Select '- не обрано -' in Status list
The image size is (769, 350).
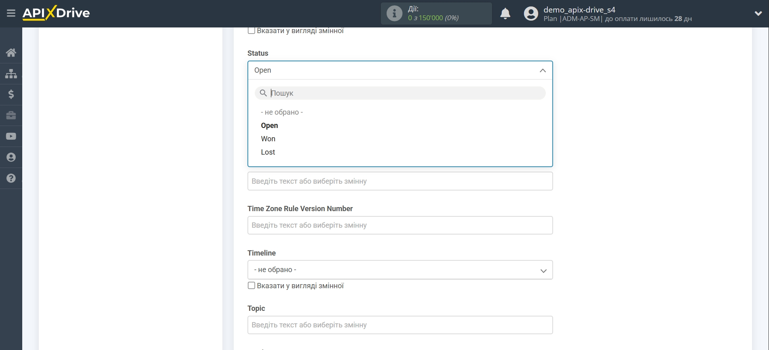coord(282,112)
